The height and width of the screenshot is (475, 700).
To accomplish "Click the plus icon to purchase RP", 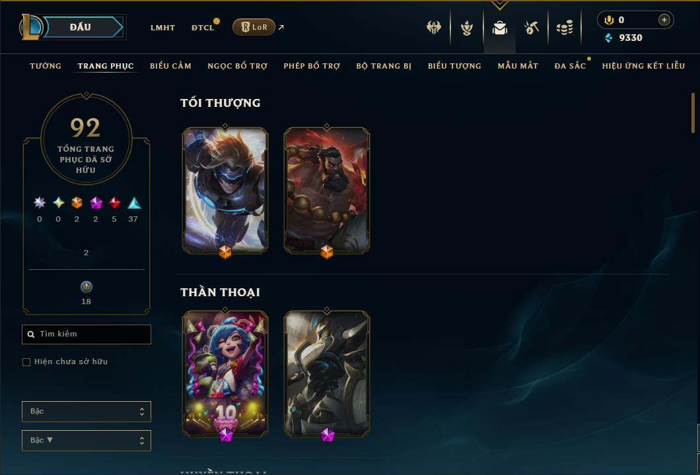I will point(664,20).
